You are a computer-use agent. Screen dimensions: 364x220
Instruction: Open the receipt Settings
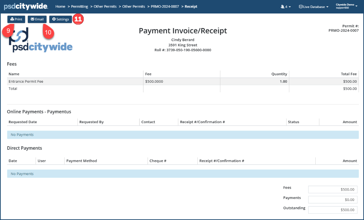coord(60,19)
